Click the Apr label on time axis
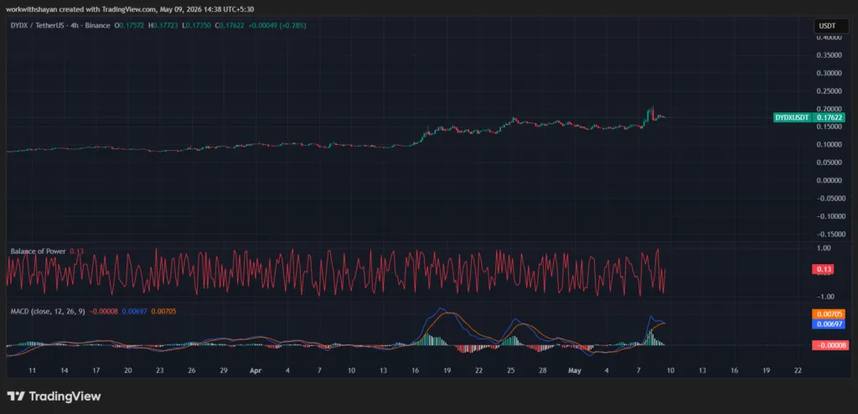858x414 pixels. pyautogui.click(x=256, y=370)
